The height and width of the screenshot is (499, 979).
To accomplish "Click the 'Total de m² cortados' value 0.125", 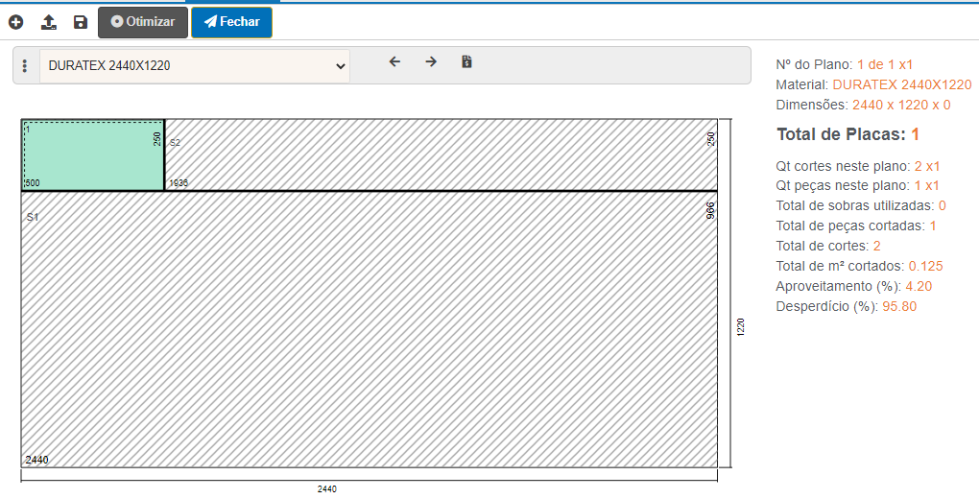I will [x=925, y=266].
